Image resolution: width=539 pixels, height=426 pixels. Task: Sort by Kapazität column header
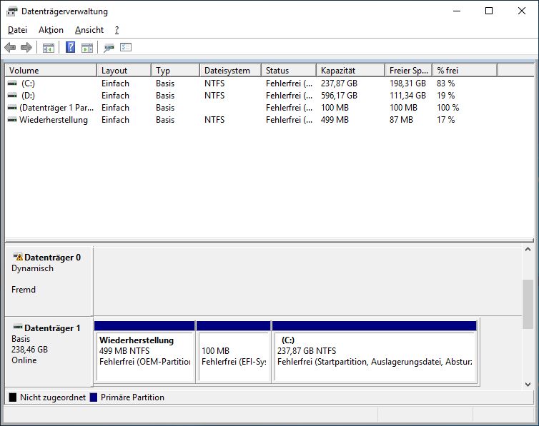point(350,71)
